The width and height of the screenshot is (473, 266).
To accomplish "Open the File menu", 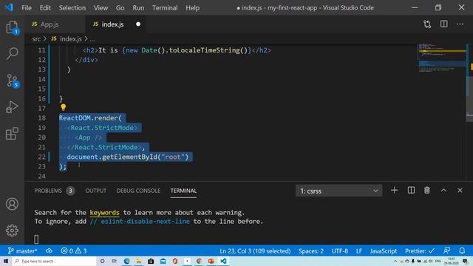I will 27,8.
